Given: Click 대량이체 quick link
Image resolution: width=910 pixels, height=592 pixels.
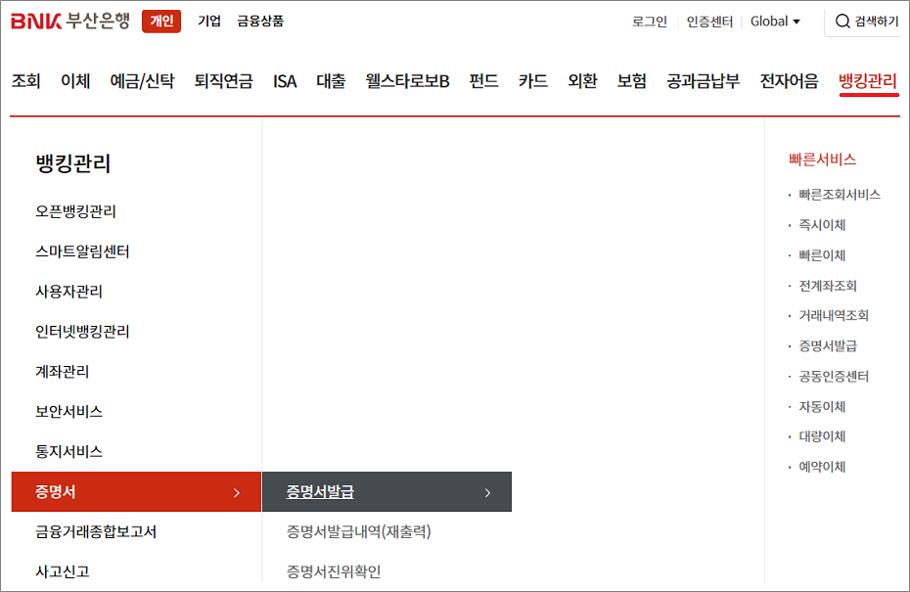Looking at the screenshot, I should click(x=822, y=436).
